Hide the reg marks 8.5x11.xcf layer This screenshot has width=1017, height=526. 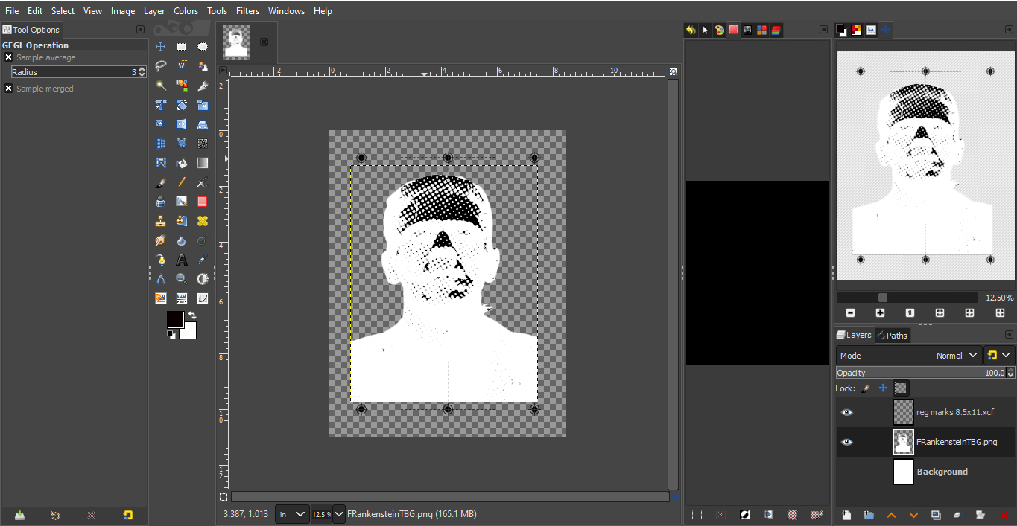(846, 412)
